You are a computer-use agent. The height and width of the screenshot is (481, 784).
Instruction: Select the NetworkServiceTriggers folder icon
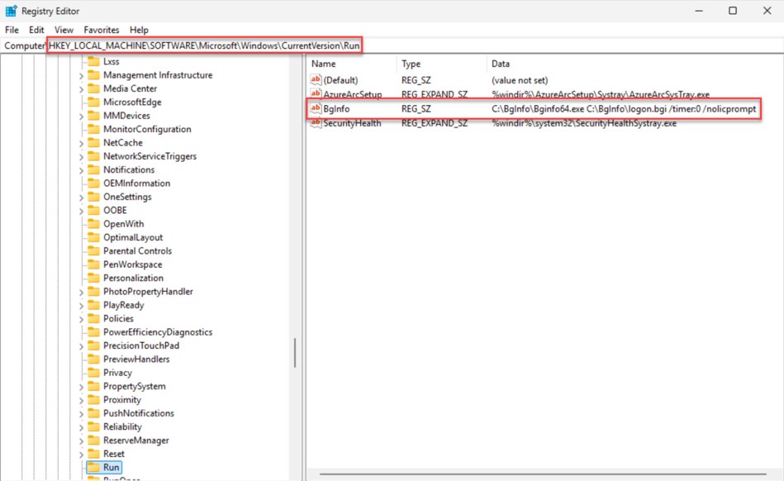(93, 156)
